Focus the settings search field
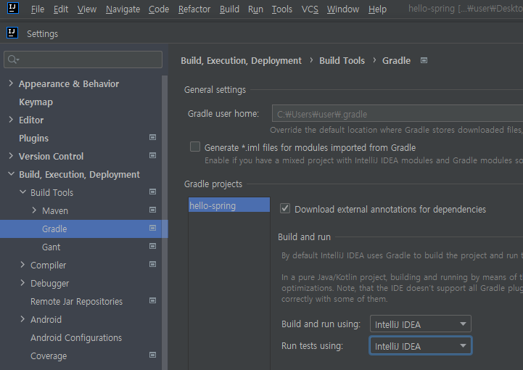Viewport: 523px width, 370px height. coord(83,59)
